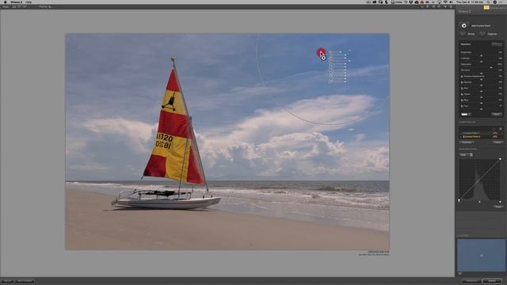The image size is (507, 285).
Task: Adjust the Blue slider
Action: point(481,103)
